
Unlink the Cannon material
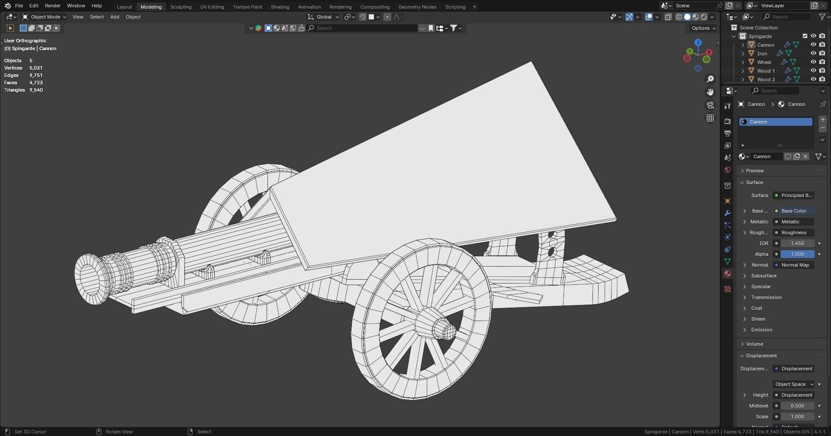point(805,156)
